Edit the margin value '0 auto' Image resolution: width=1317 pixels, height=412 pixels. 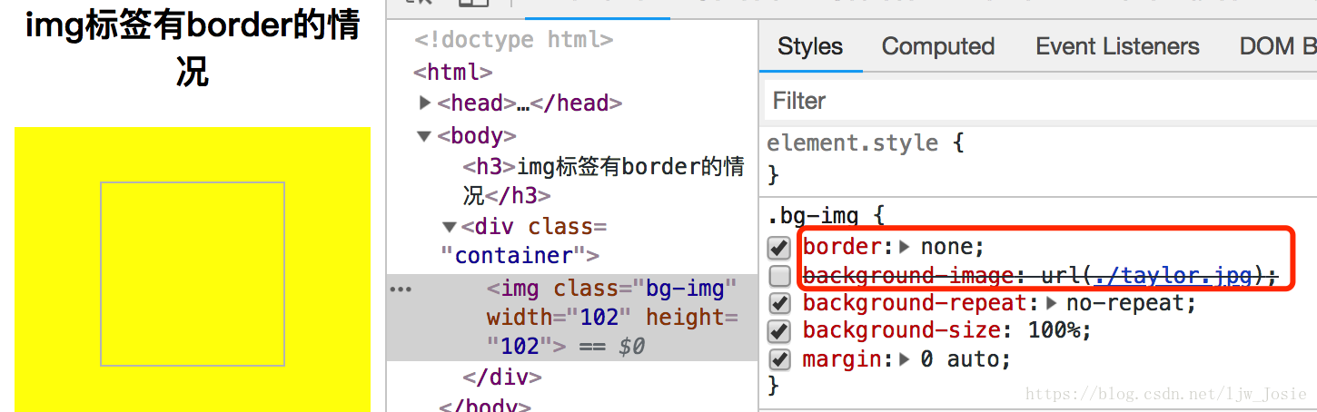pyautogui.click(x=958, y=359)
